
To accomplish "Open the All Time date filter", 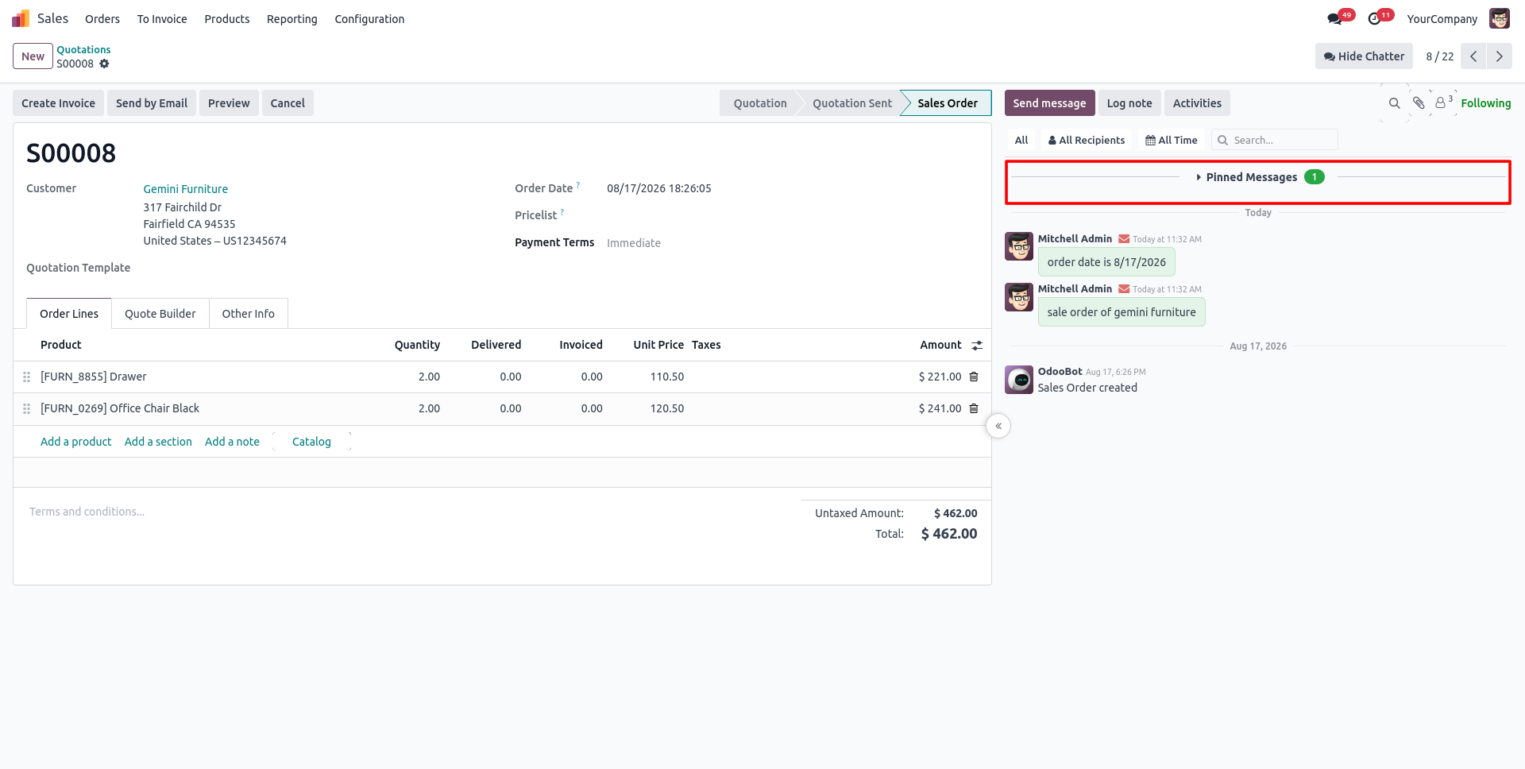I will coord(1172,140).
